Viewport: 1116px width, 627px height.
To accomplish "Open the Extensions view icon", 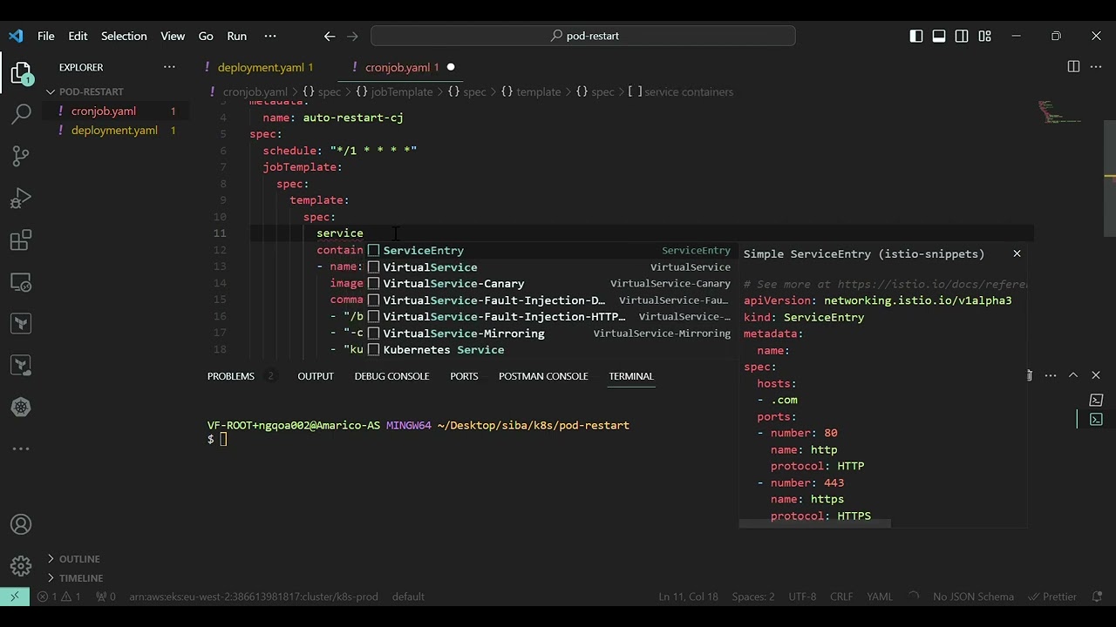I will [x=21, y=239].
